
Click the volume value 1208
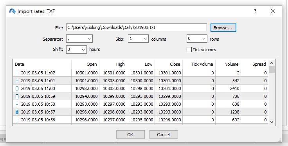click(x=234, y=112)
